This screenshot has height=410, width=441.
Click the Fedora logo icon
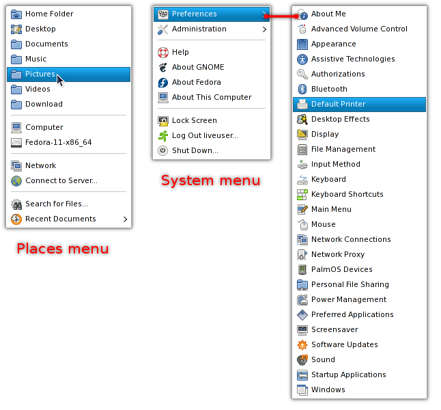(x=163, y=83)
